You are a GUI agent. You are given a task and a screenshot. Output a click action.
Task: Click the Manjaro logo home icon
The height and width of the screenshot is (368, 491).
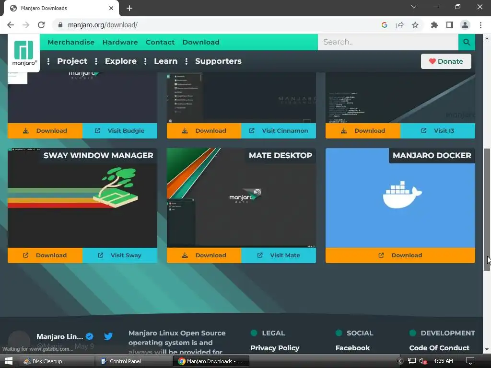coord(24,53)
